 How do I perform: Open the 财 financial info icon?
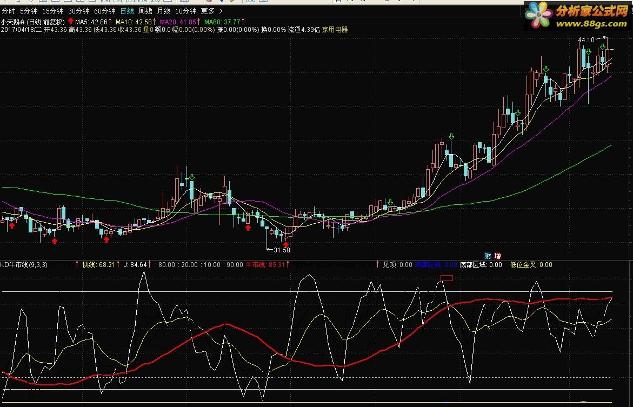[x=488, y=256]
